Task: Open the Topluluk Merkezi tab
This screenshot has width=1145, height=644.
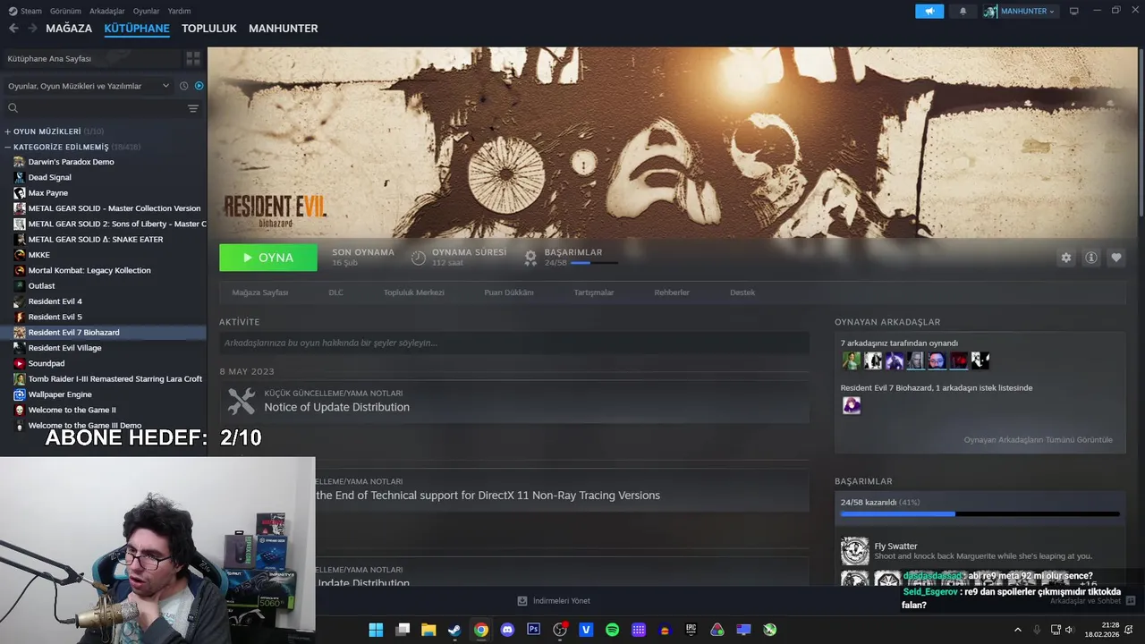Action: 414,292
